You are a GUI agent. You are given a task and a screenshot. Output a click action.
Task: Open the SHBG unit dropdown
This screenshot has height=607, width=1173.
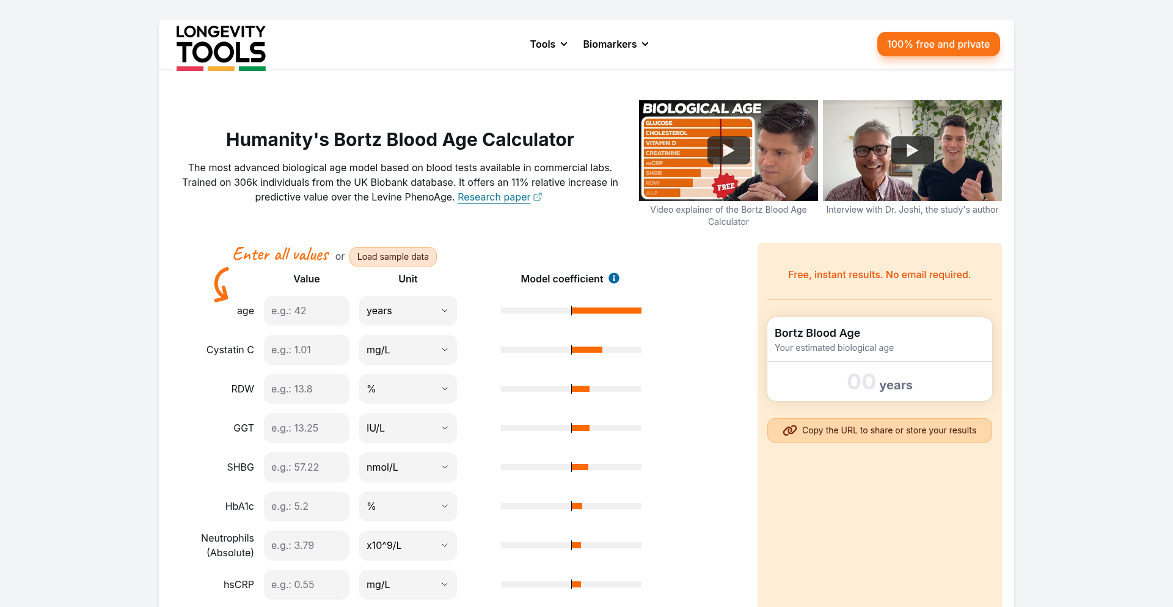tap(407, 467)
